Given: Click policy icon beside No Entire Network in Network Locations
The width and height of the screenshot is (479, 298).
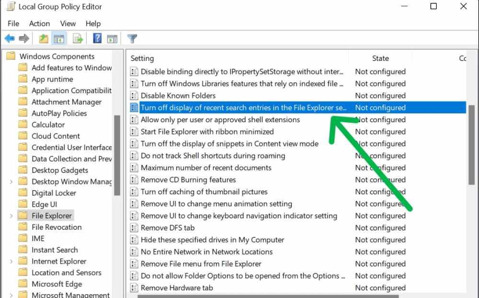Looking at the screenshot, I should pyautogui.click(x=134, y=252).
